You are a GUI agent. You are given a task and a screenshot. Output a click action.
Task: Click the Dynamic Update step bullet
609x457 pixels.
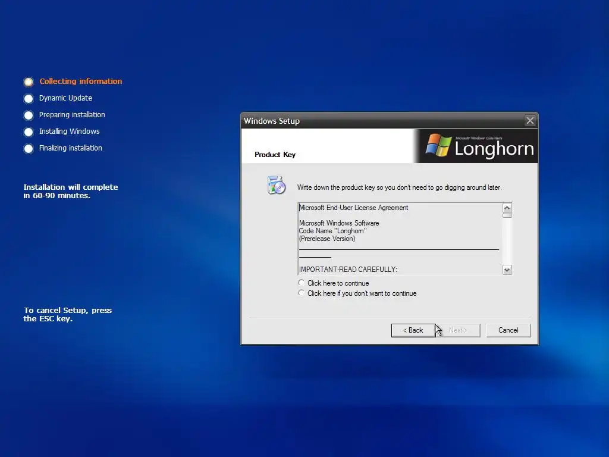tap(29, 98)
